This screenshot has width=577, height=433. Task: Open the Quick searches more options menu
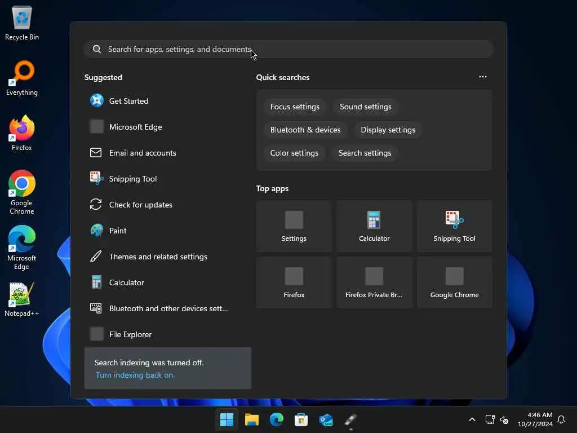(483, 77)
